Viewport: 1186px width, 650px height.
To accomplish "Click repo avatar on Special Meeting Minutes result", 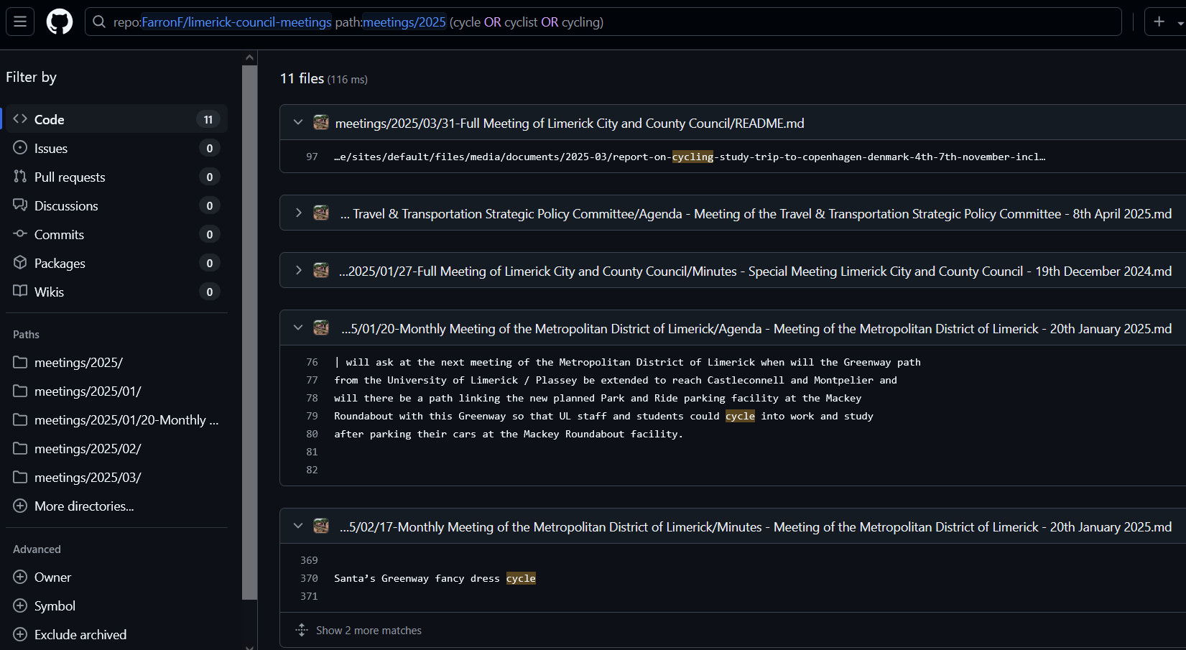I will click(x=321, y=271).
